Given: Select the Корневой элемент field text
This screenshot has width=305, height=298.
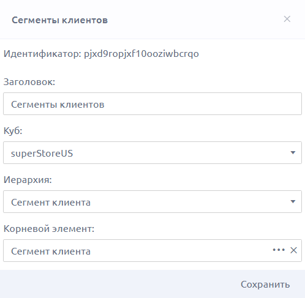Looking at the screenshot, I should click(x=51, y=251).
